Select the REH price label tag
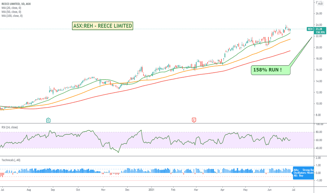 (x=310, y=29)
